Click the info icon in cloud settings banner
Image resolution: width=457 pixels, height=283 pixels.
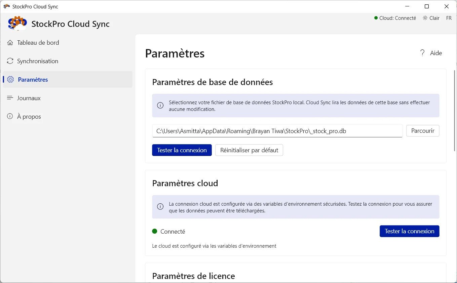[160, 206]
